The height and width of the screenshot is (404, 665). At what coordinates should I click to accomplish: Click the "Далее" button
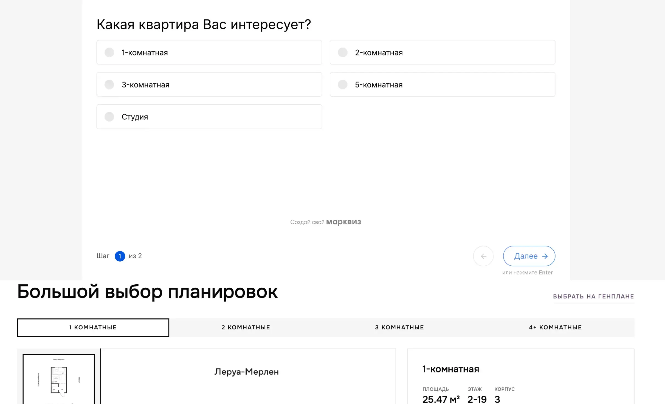(529, 256)
